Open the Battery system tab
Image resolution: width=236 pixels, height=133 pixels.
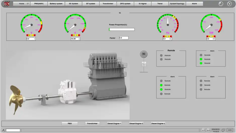tap(56, 4)
